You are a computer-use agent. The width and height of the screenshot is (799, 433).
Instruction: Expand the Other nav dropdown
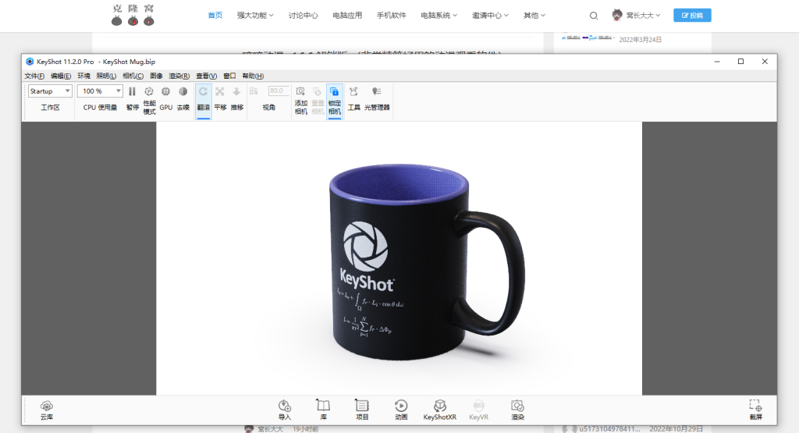[534, 16]
